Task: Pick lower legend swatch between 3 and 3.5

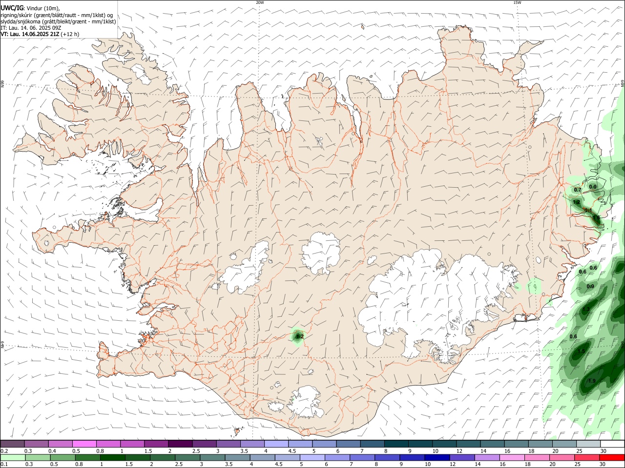Action: 212,457
